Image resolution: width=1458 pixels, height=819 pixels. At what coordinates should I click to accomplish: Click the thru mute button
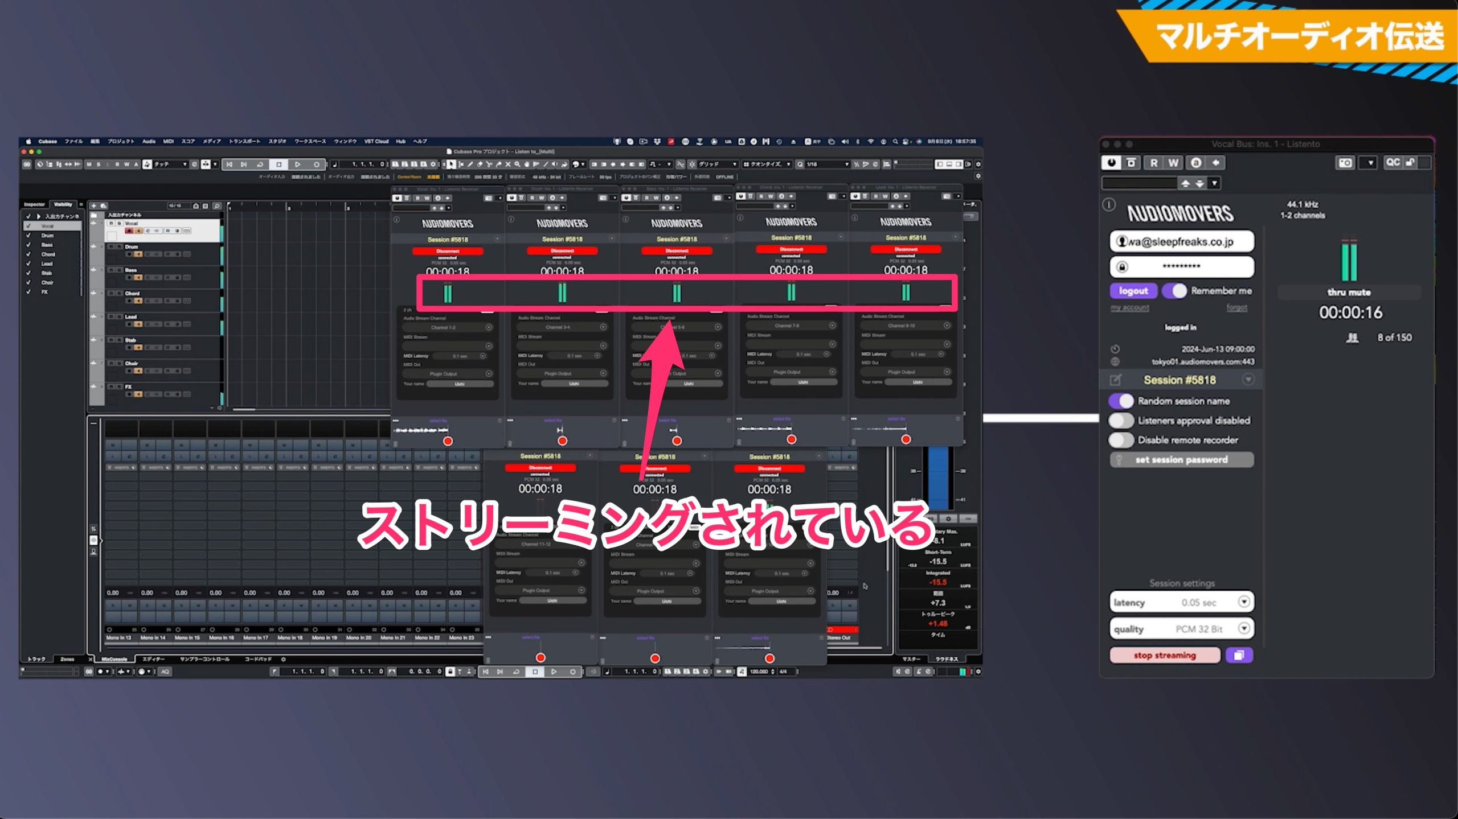click(x=1349, y=293)
